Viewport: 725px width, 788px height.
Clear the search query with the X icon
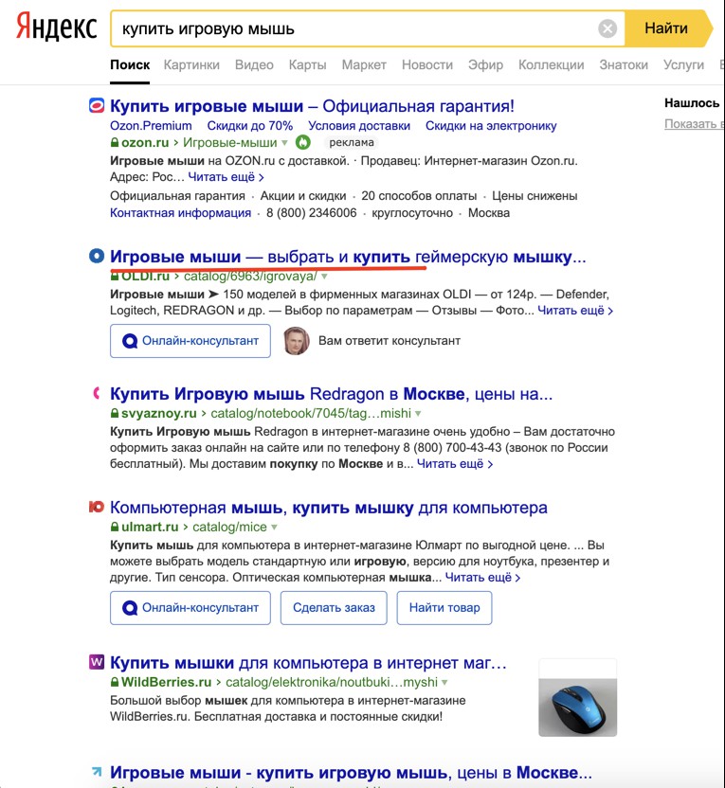(607, 28)
